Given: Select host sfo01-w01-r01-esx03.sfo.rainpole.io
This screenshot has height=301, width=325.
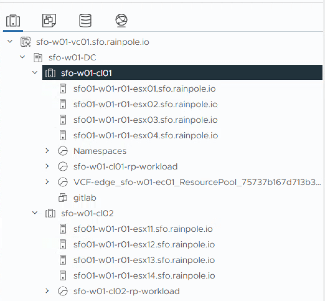Looking at the screenshot, I should [145, 120].
